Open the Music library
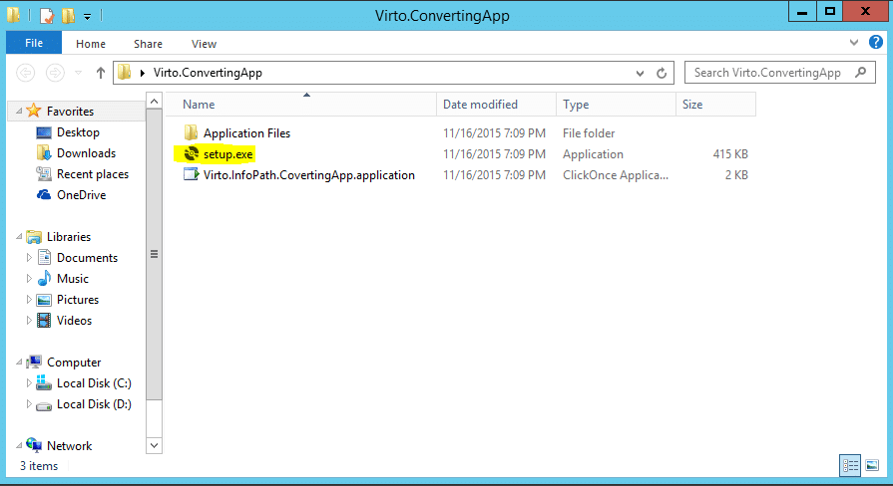Image resolution: width=893 pixels, height=486 pixels. click(72, 279)
